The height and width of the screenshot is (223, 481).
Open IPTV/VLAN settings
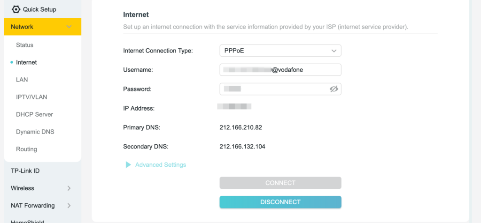[31, 97]
